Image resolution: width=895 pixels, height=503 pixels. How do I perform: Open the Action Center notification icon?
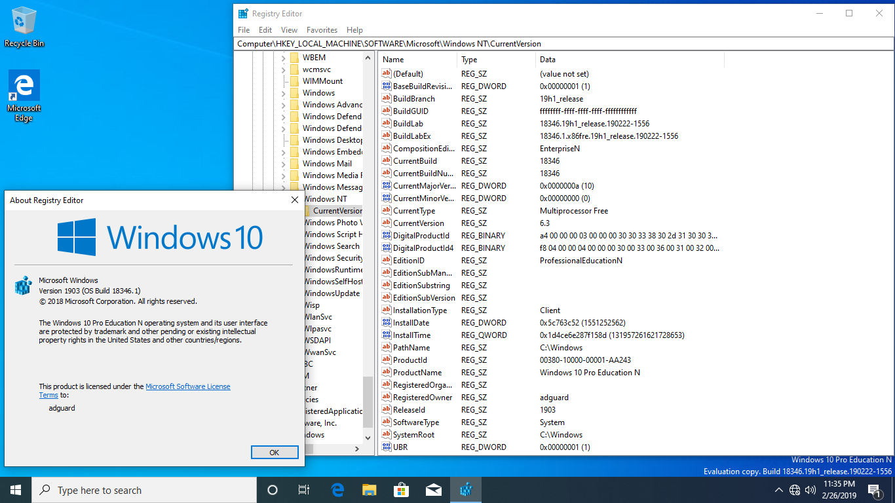tap(874, 490)
